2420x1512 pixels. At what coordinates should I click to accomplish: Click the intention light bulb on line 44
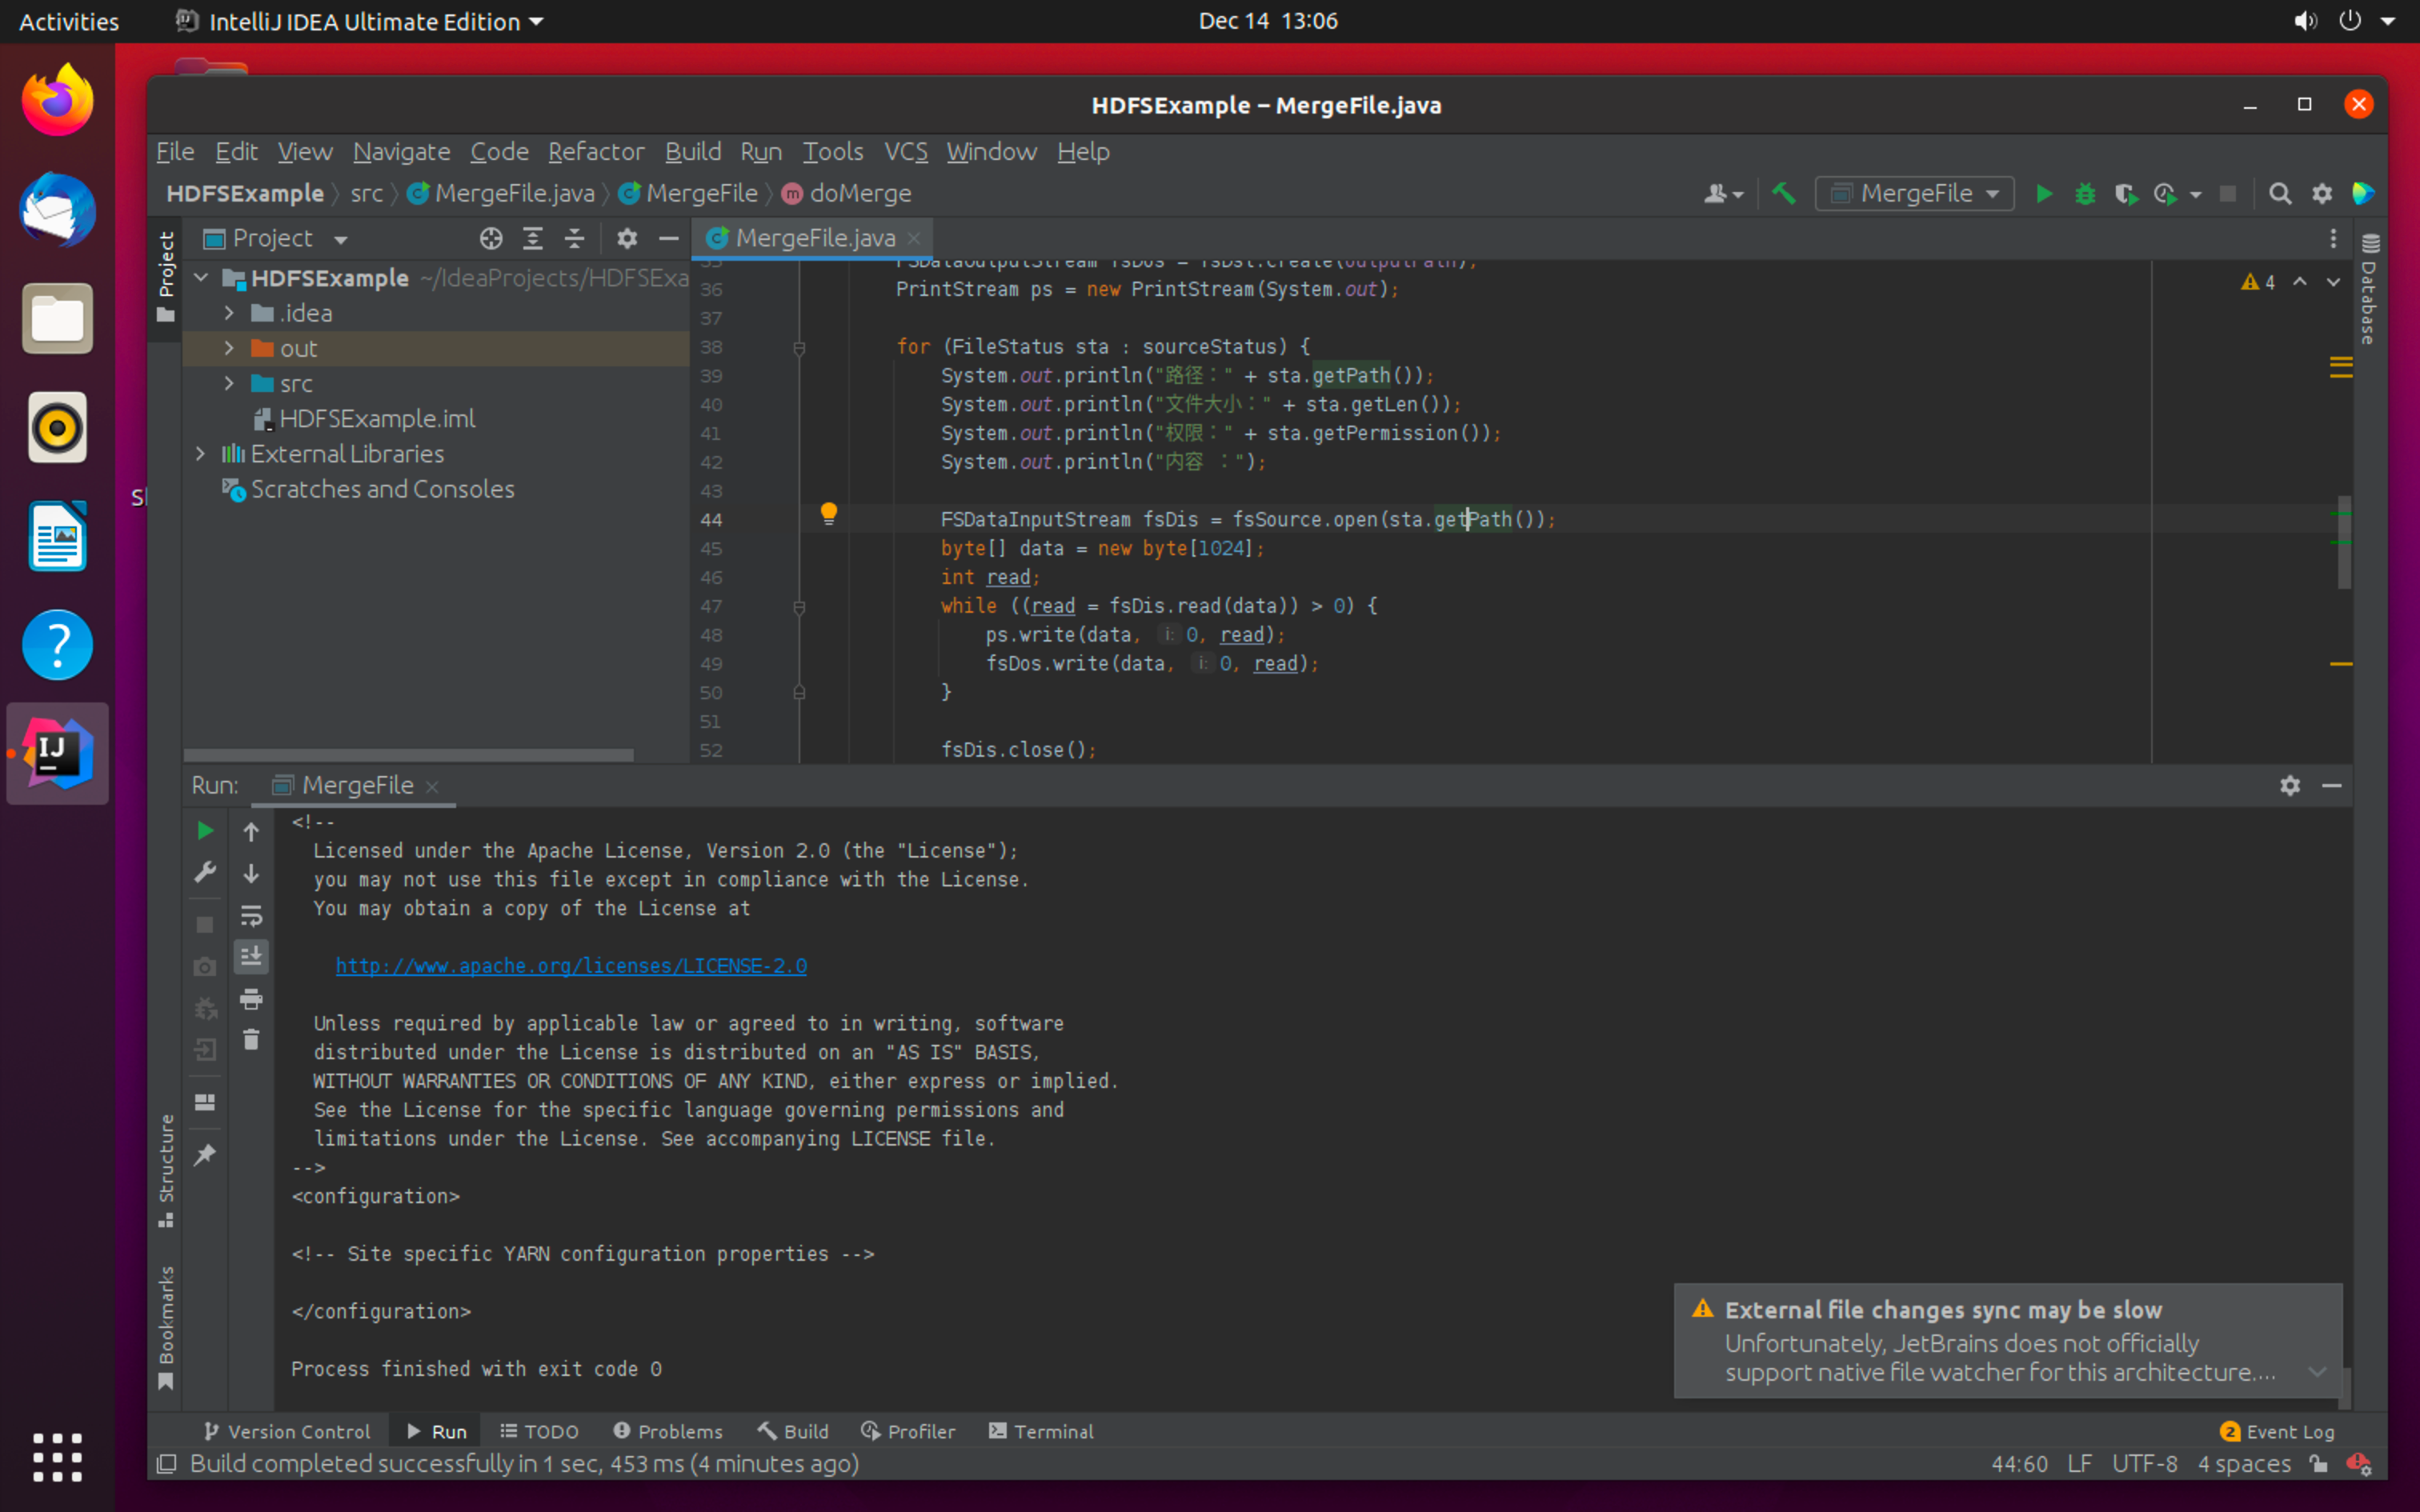tap(829, 514)
